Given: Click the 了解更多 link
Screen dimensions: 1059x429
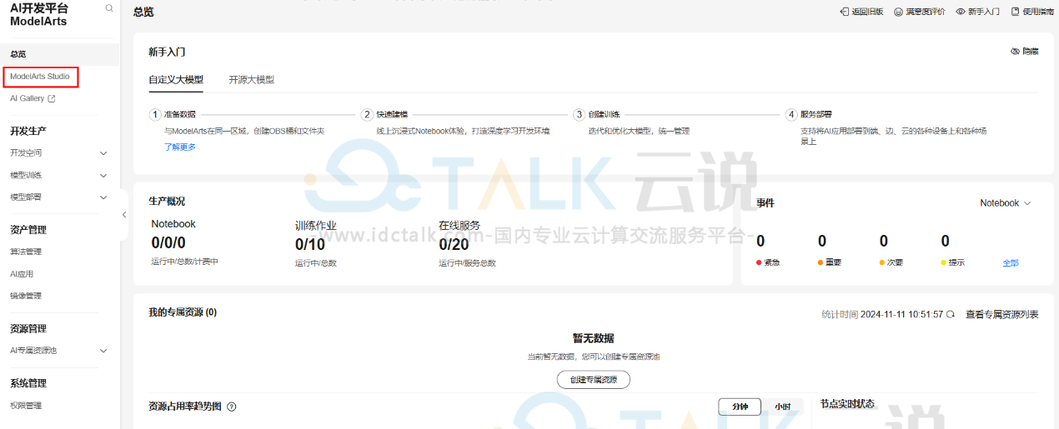Looking at the screenshot, I should (x=180, y=147).
